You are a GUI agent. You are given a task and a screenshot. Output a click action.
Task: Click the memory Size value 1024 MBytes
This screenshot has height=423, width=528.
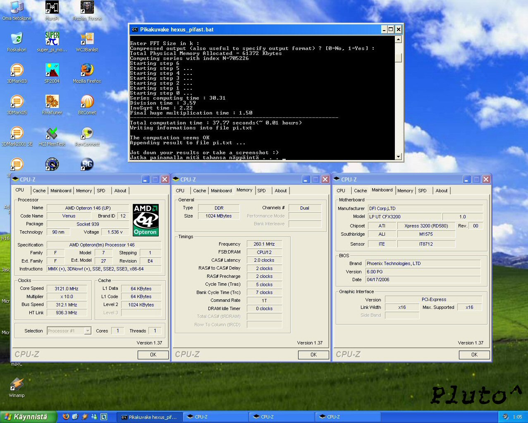coord(219,216)
